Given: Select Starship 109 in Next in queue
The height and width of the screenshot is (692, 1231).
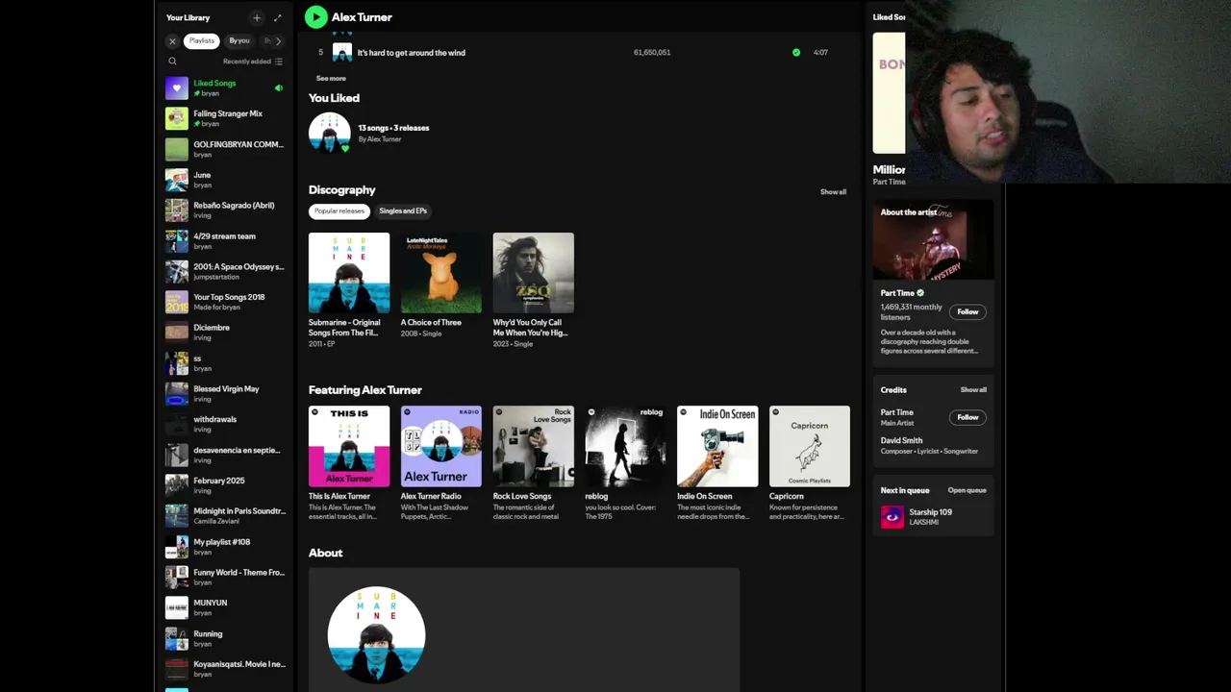Looking at the screenshot, I should tap(931, 512).
